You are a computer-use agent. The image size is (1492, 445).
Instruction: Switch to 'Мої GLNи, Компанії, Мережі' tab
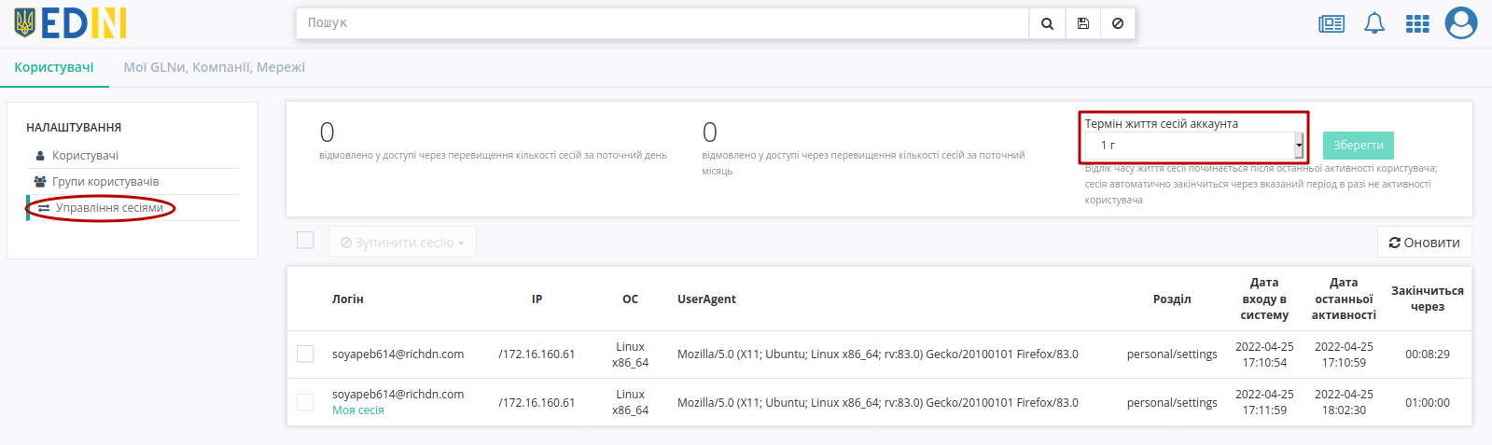(215, 67)
